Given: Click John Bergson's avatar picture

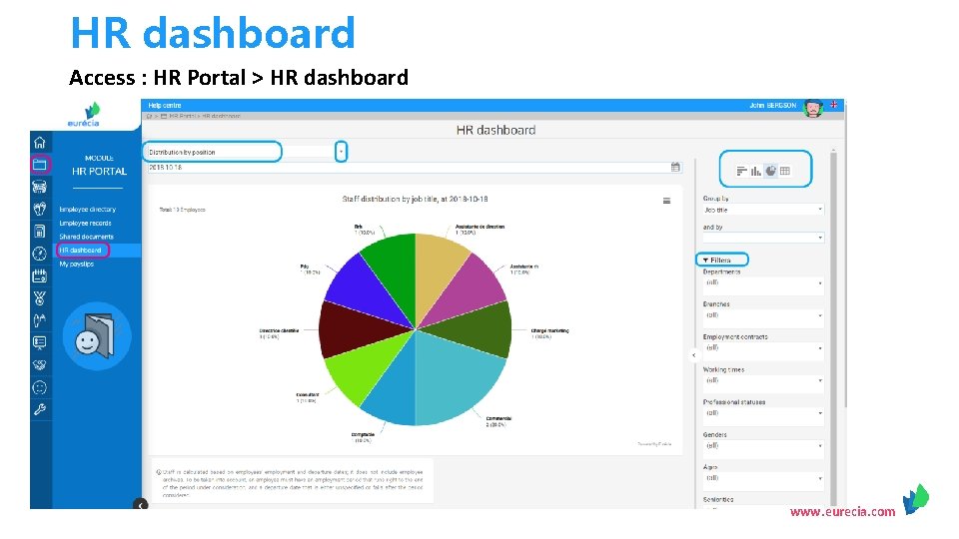Looking at the screenshot, I should [x=813, y=108].
